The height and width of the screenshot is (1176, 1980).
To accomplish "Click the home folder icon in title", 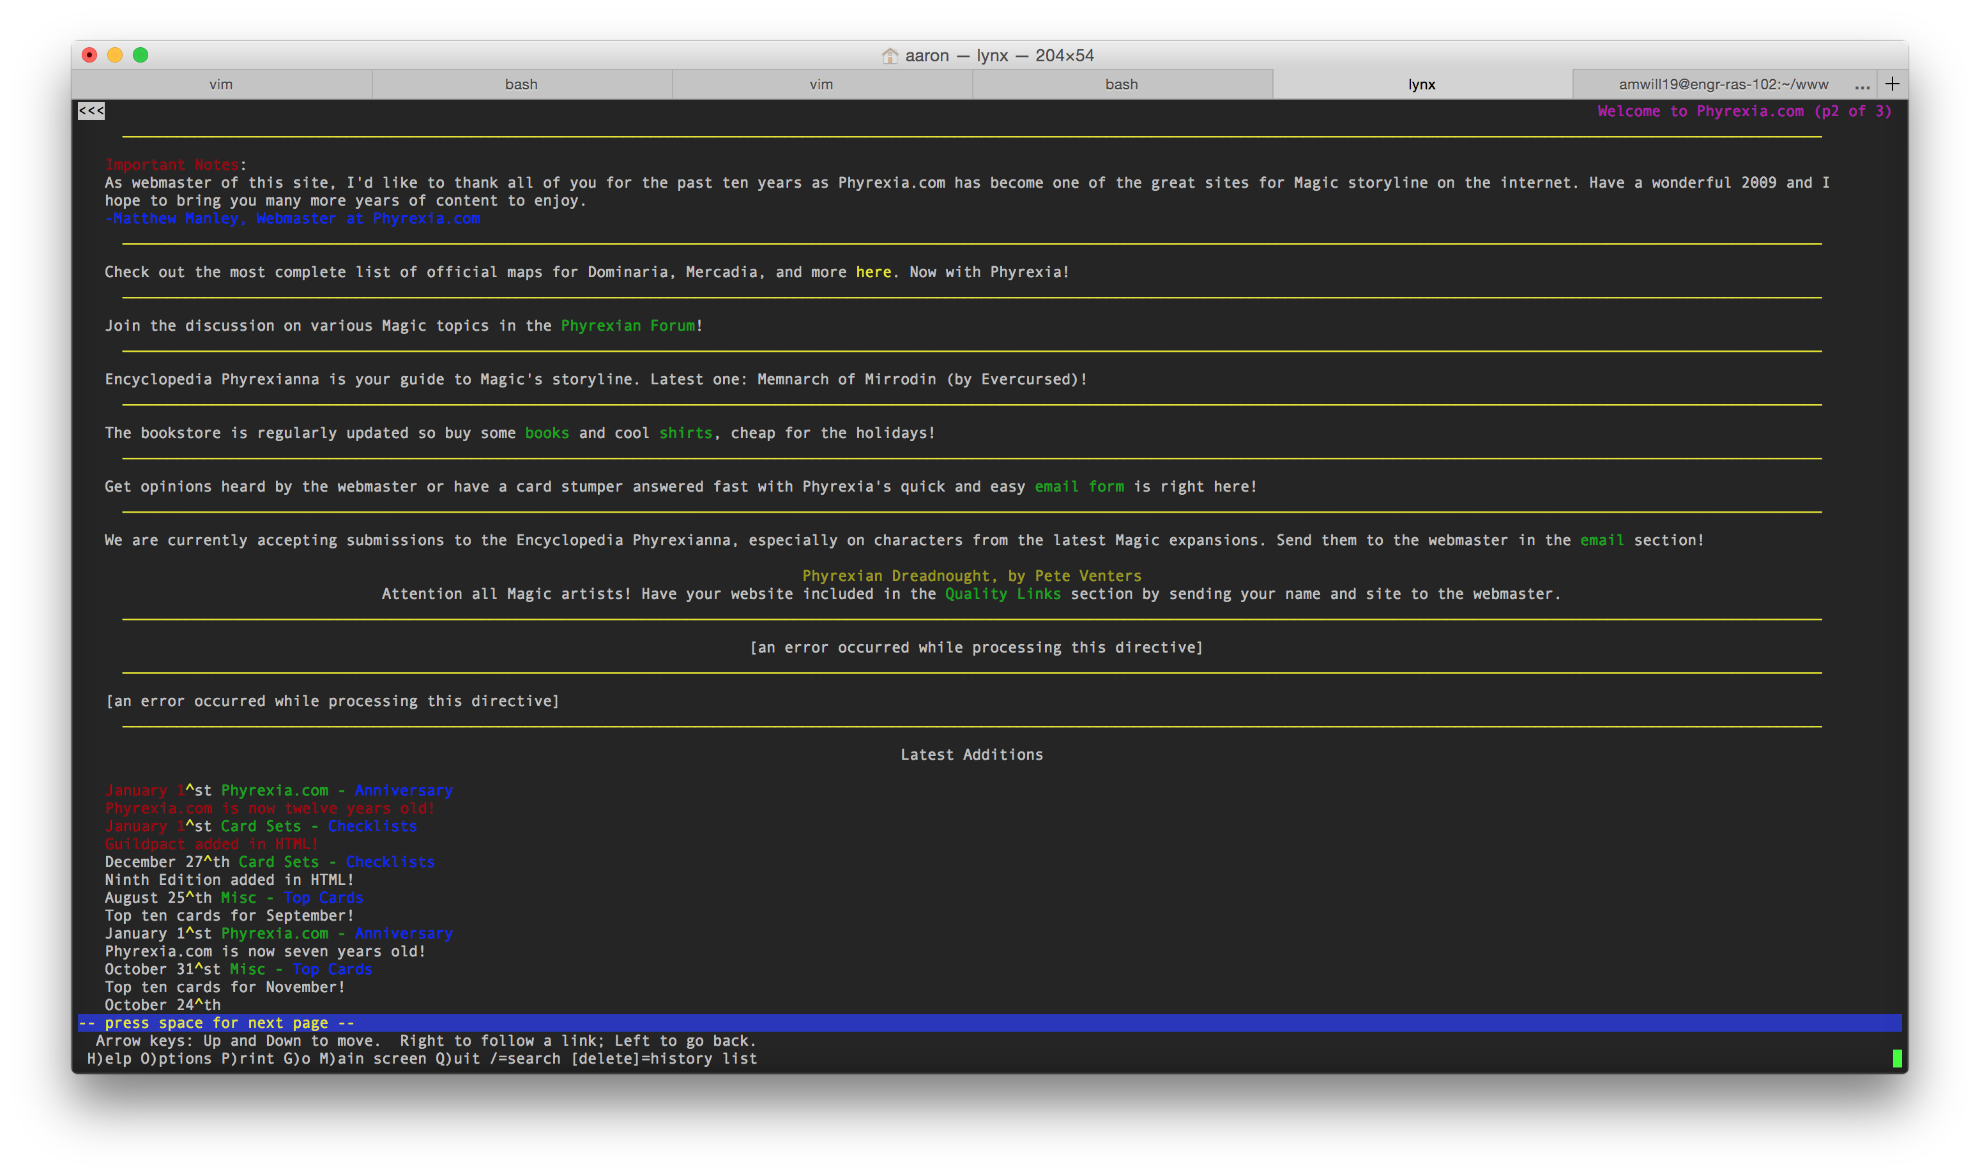I will (x=890, y=56).
